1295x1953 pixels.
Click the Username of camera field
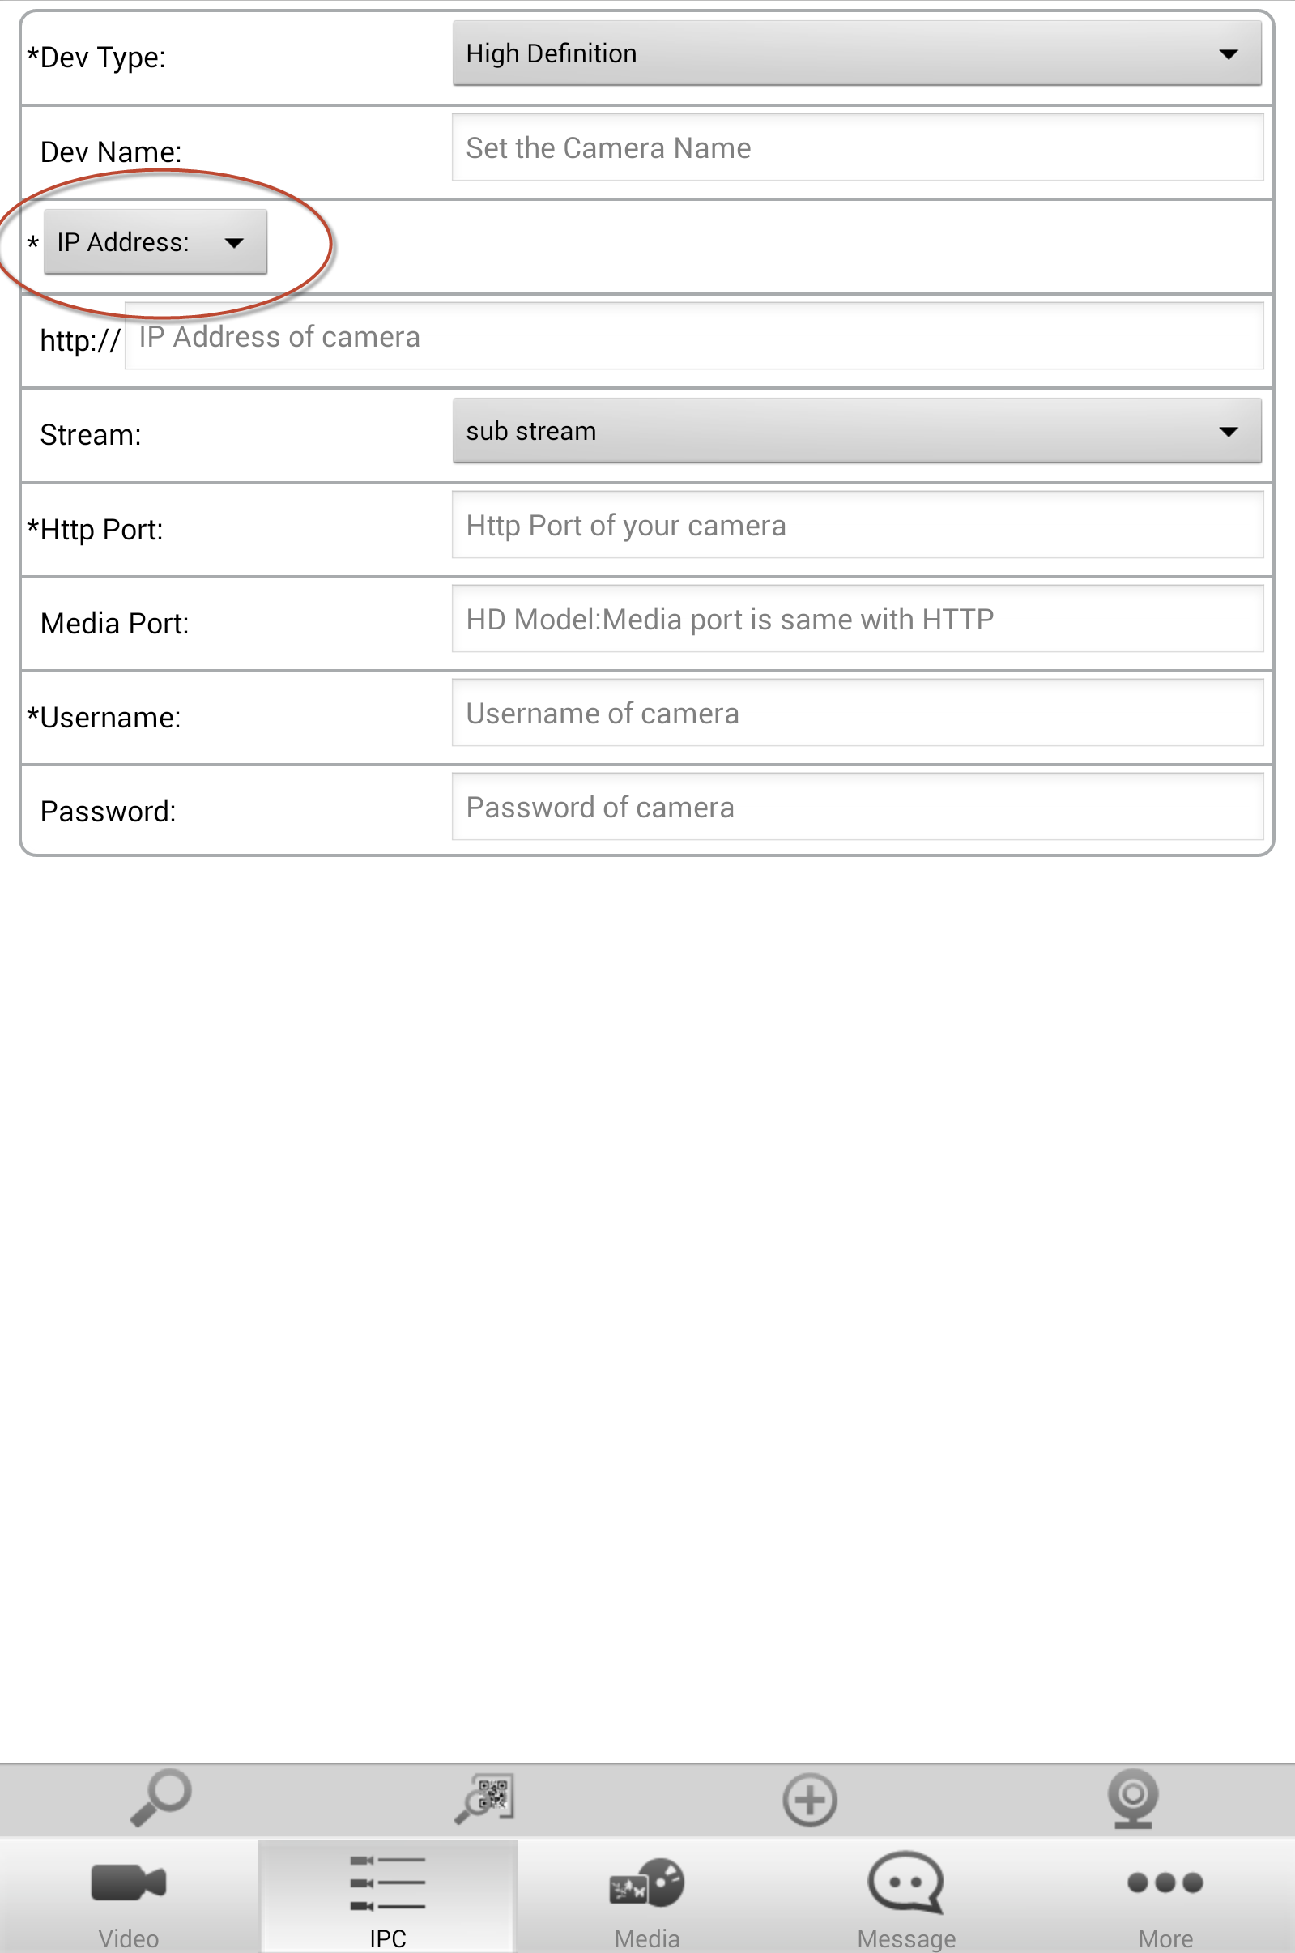857,714
